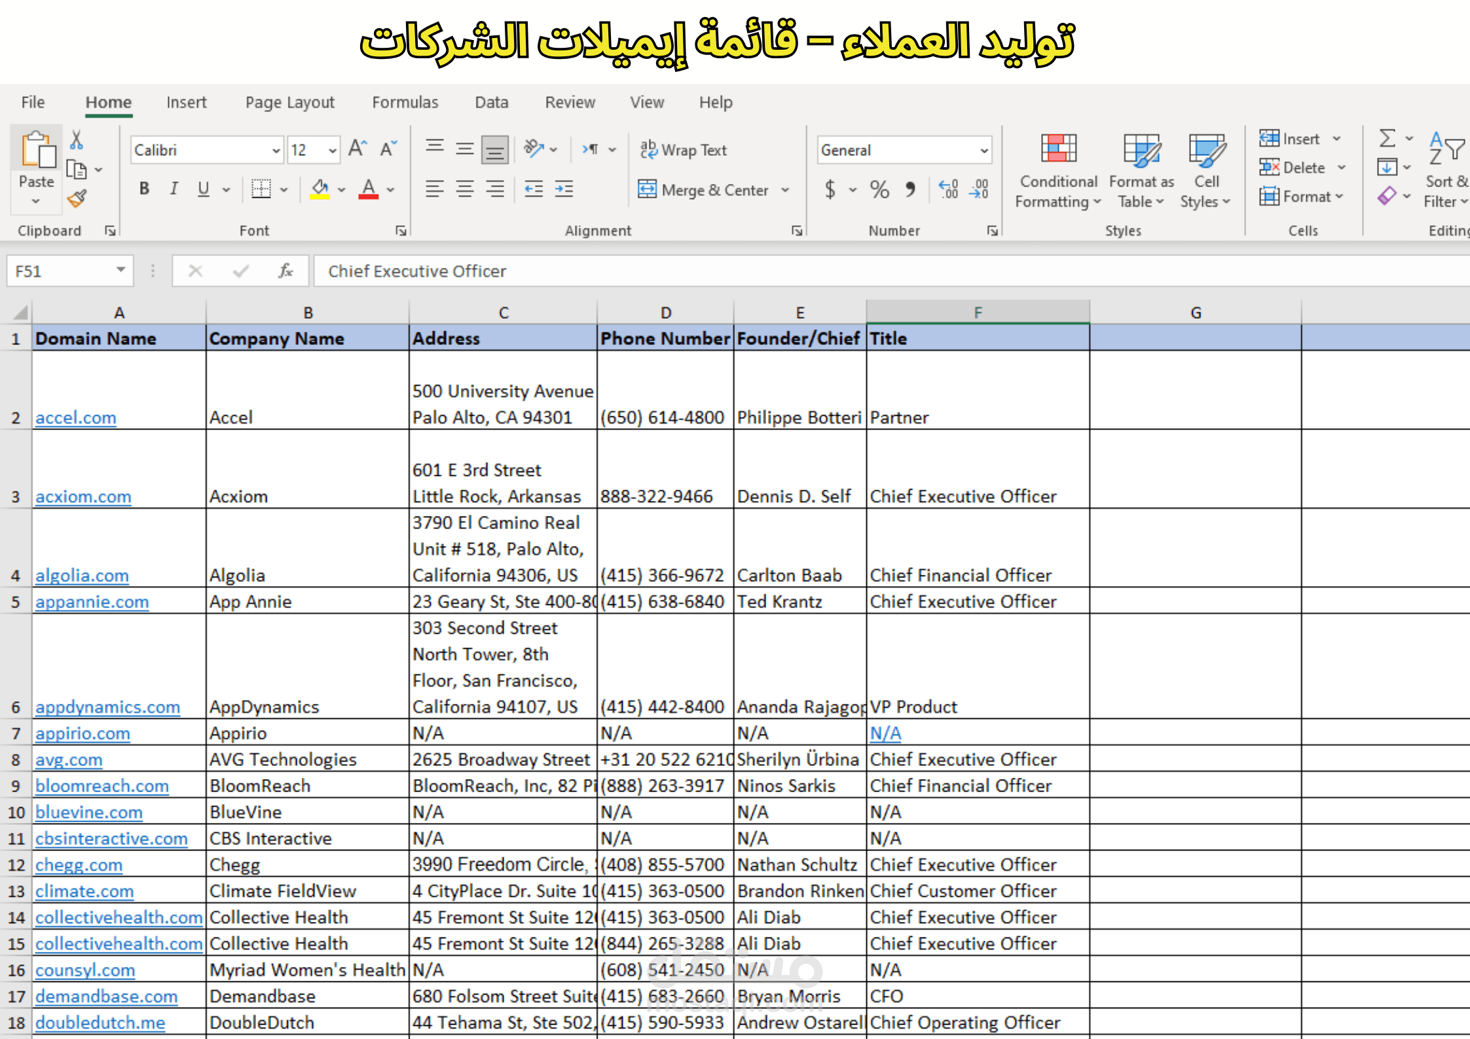Toggle Italic formatting
This screenshot has height=1039, width=1470.
pos(174,189)
